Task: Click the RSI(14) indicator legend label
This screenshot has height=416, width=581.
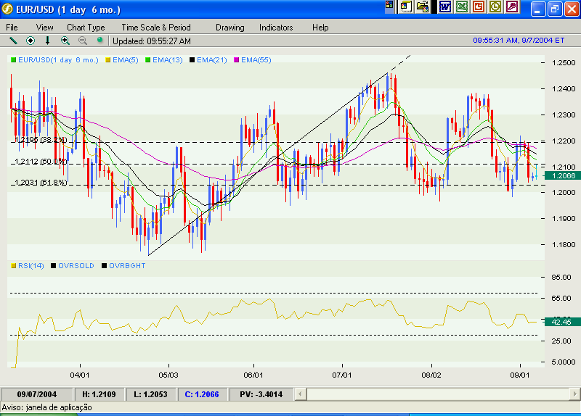Action: [x=31, y=266]
